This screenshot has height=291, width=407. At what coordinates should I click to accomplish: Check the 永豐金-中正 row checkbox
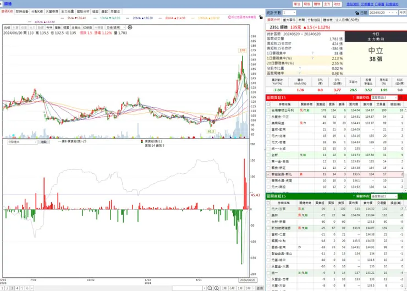tap(268, 117)
